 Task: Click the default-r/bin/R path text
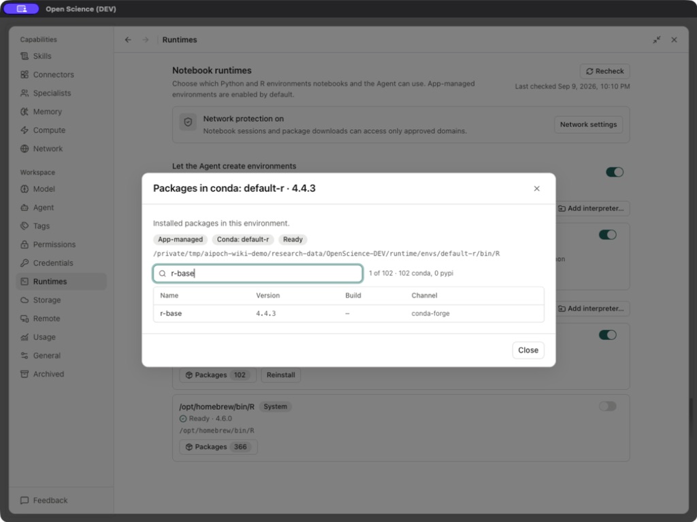tap(326, 254)
